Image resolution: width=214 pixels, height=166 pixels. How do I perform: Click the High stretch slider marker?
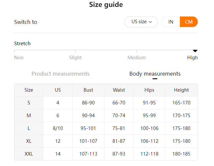coord(195,51)
